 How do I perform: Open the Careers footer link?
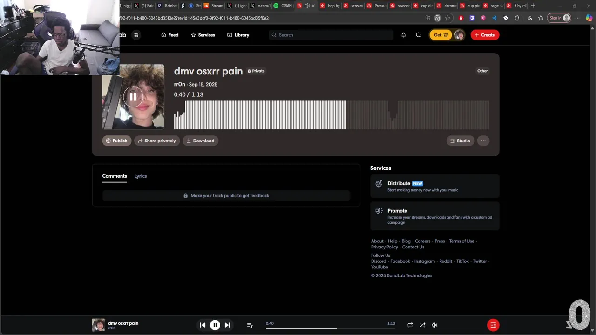pyautogui.click(x=423, y=241)
